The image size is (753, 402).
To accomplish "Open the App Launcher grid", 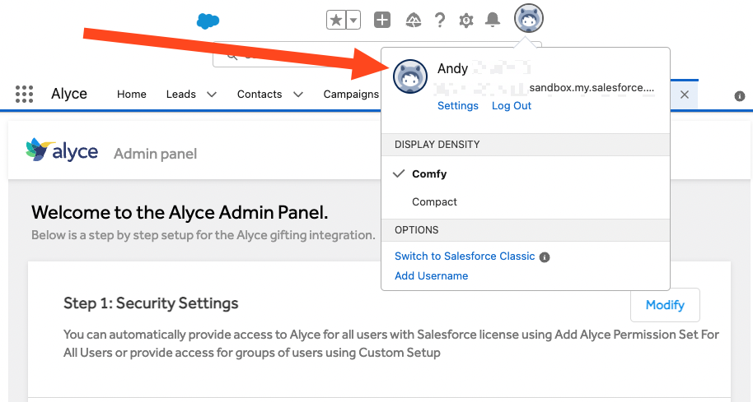I will pos(24,94).
